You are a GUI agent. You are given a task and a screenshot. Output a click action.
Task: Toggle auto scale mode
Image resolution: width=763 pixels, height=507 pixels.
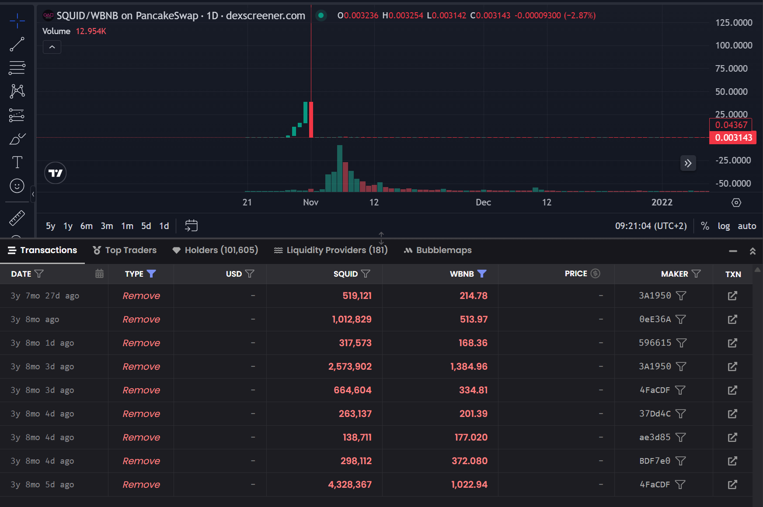pos(747,226)
